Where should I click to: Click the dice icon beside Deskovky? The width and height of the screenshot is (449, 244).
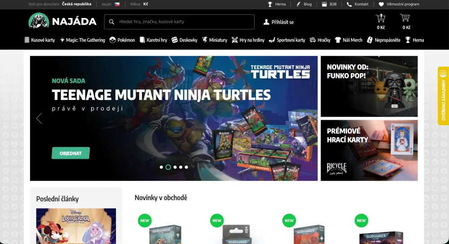(x=174, y=40)
